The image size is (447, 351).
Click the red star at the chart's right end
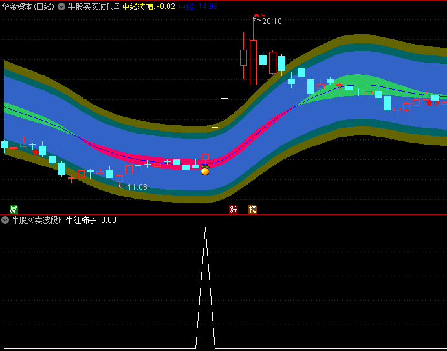coord(429,103)
